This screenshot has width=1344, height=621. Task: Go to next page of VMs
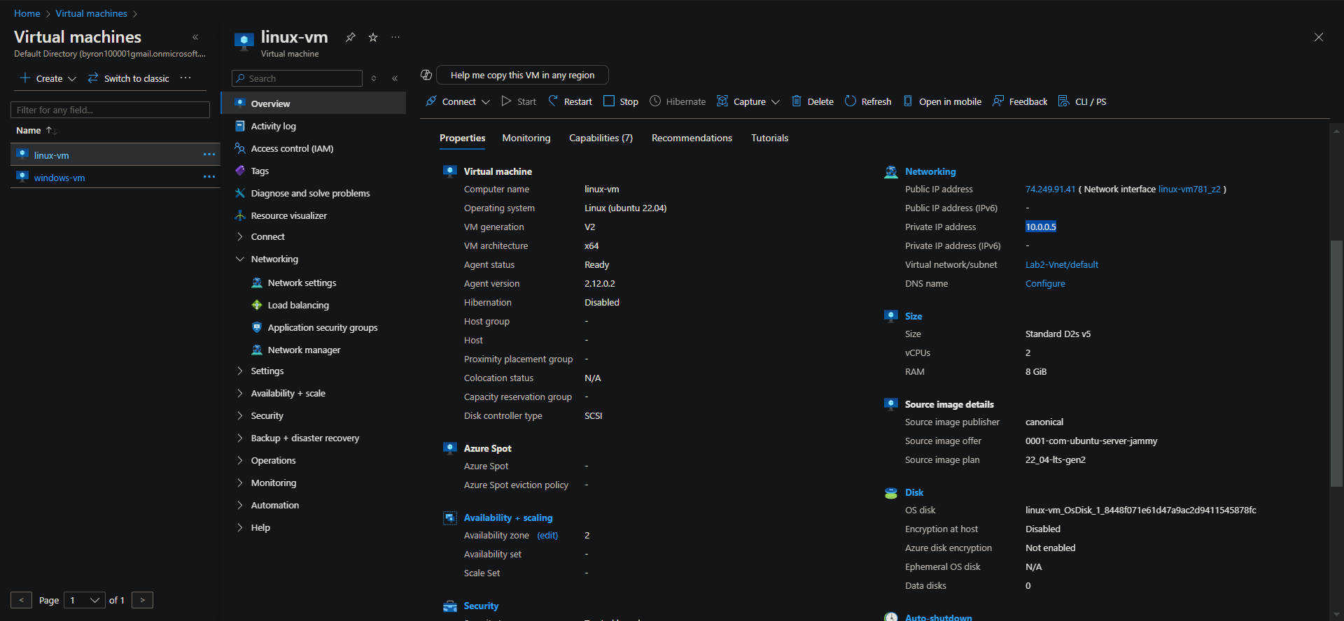click(142, 600)
